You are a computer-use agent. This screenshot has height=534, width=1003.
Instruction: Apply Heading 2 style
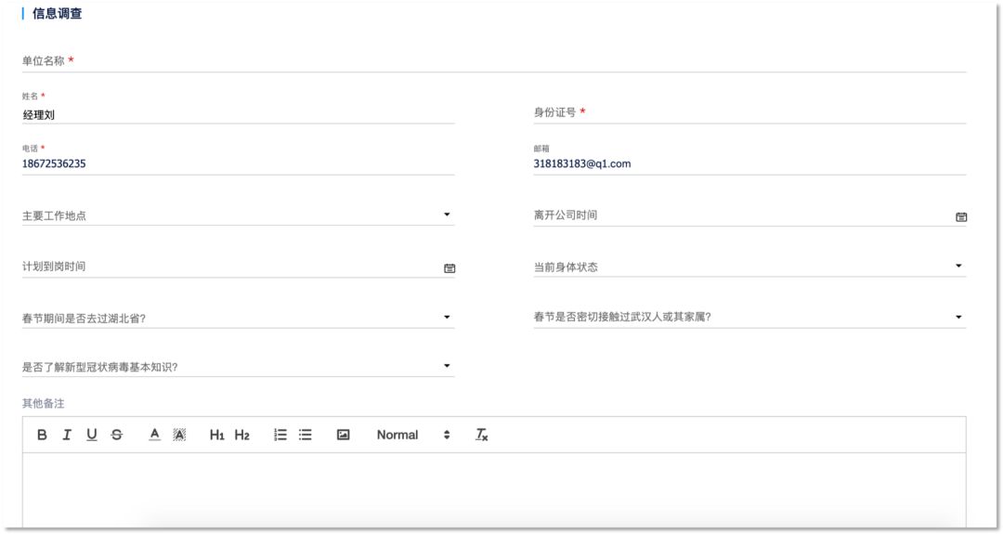click(x=241, y=435)
